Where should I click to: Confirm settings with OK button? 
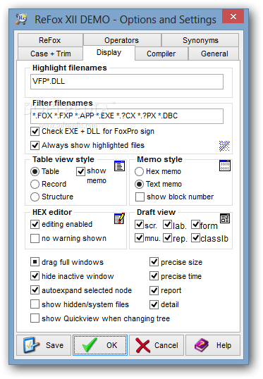(x=100, y=345)
